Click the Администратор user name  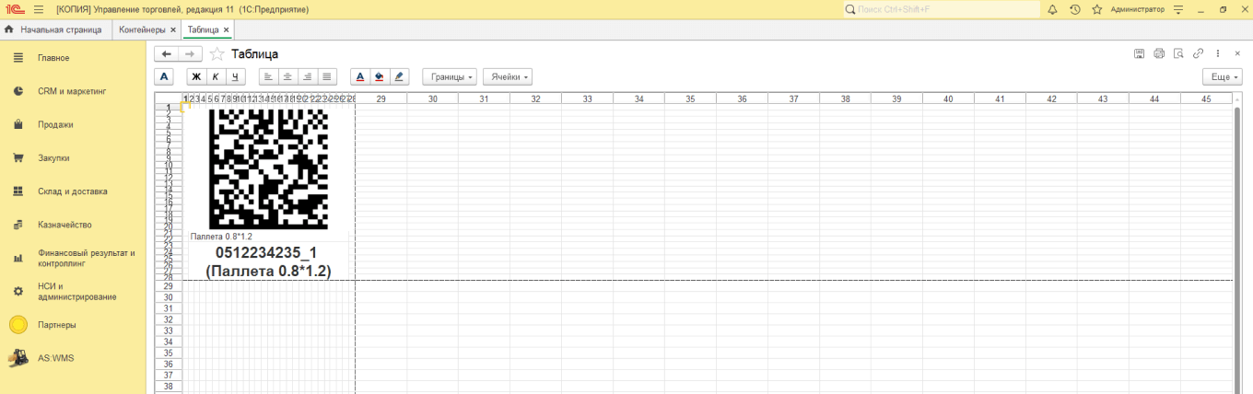(1138, 9)
